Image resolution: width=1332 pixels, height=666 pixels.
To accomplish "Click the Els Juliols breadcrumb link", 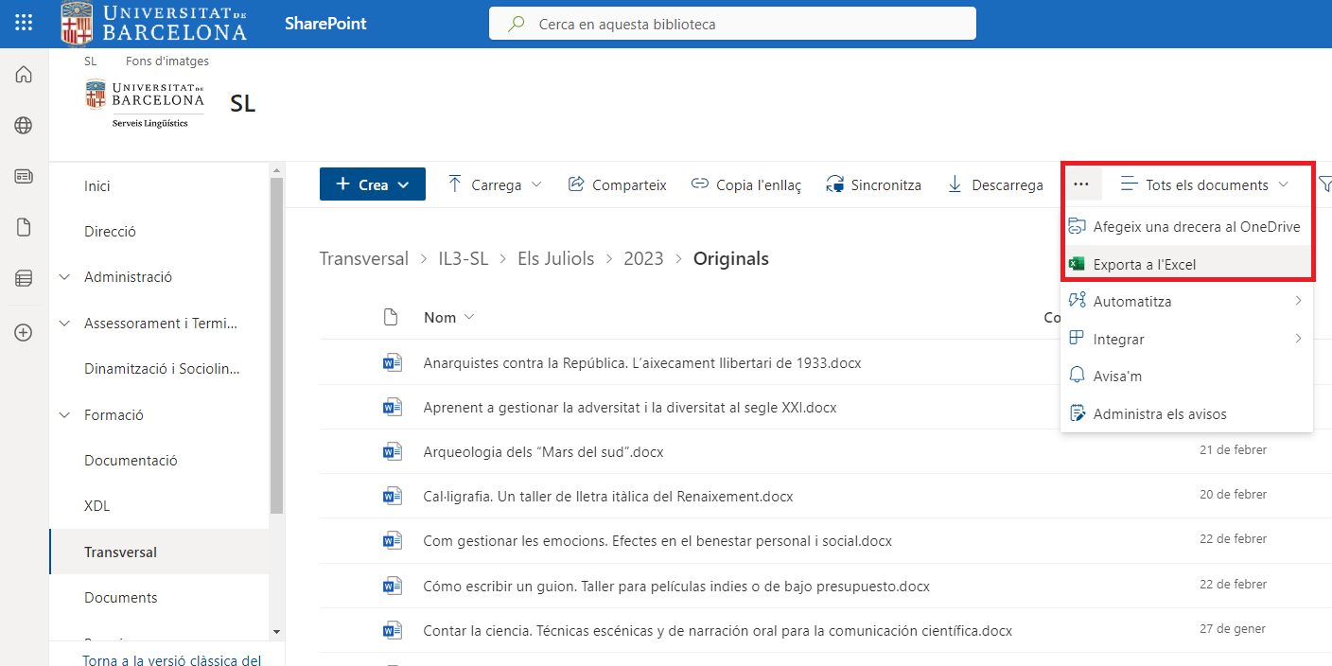I will pyautogui.click(x=555, y=259).
